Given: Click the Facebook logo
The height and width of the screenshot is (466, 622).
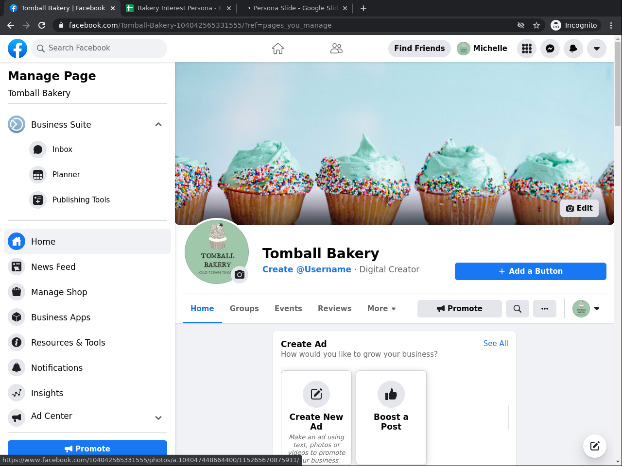Looking at the screenshot, I should pyautogui.click(x=17, y=49).
